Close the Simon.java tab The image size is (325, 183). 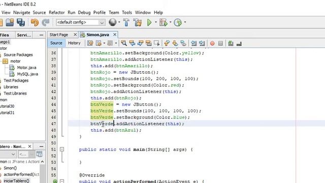pos(115,35)
